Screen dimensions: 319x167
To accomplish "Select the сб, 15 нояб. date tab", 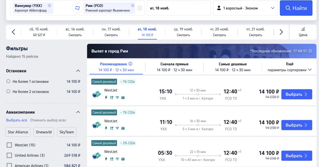I will coord(39,32).
